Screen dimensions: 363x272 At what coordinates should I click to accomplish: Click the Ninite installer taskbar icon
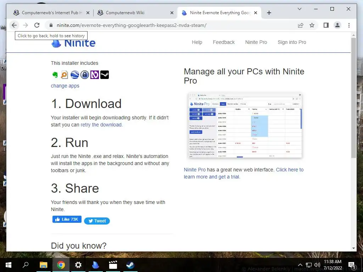95,265
